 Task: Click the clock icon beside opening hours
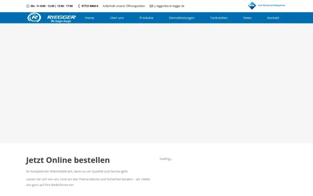(x=28, y=6)
